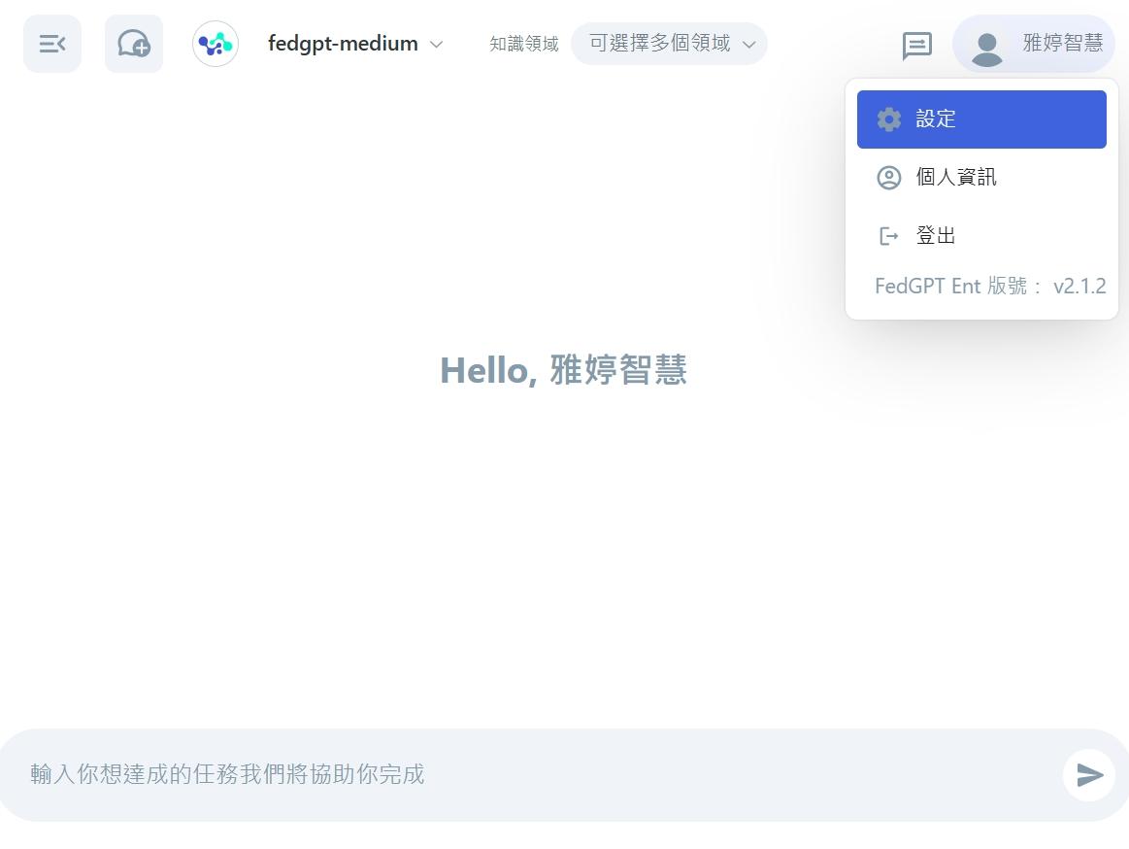This screenshot has width=1129, height=849.
Task: Collapse the sidebar with the menu icon
Action: [52, 44]
